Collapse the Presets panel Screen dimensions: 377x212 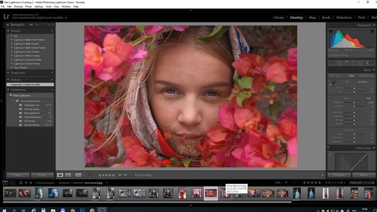(8, 31)
